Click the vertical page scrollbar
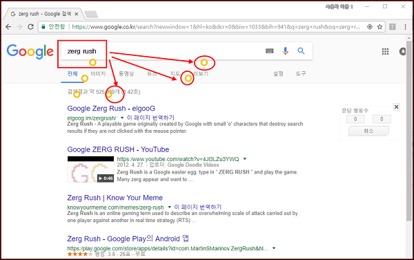414x260 pixels. 408,131
